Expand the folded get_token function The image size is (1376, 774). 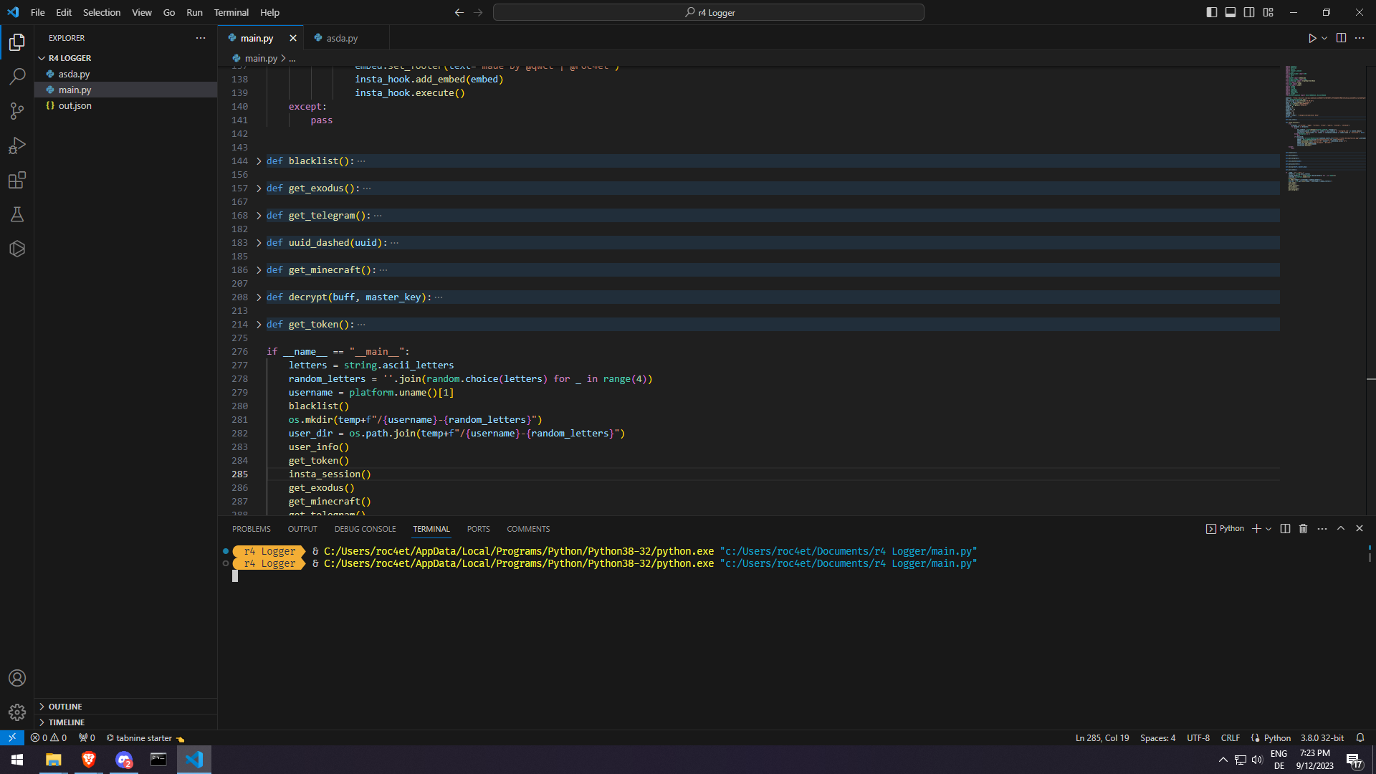point(259,325)
